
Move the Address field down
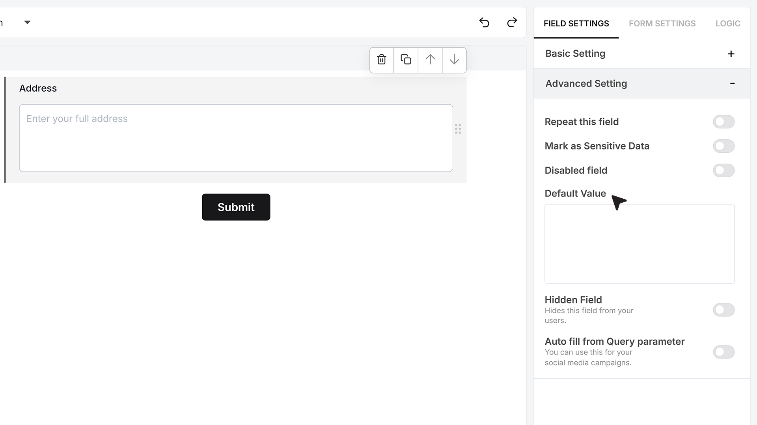(x=454, y=60)
